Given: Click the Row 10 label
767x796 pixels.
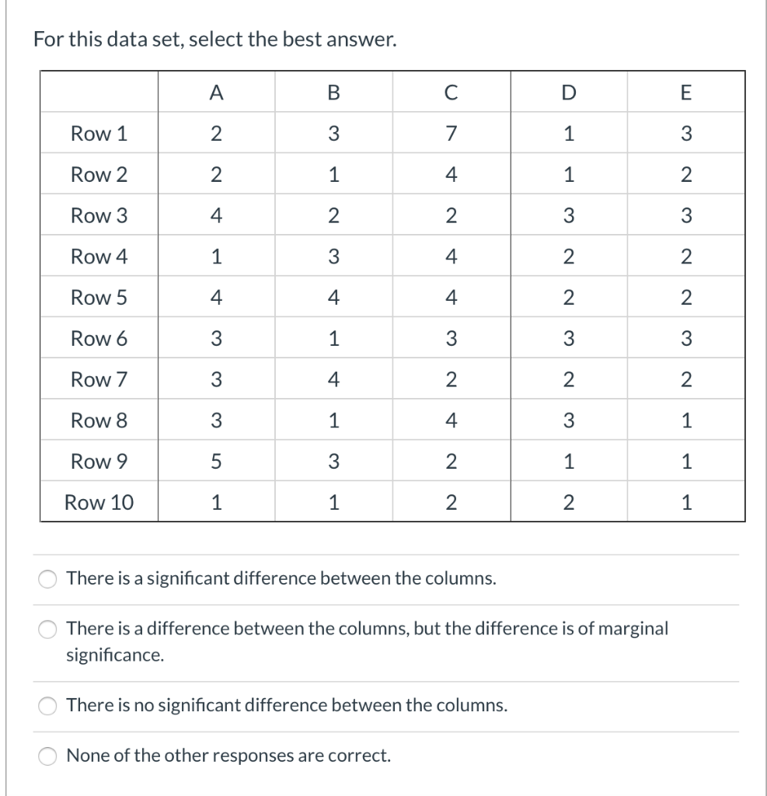Looking at the screenshot, I should pos(98,502).
